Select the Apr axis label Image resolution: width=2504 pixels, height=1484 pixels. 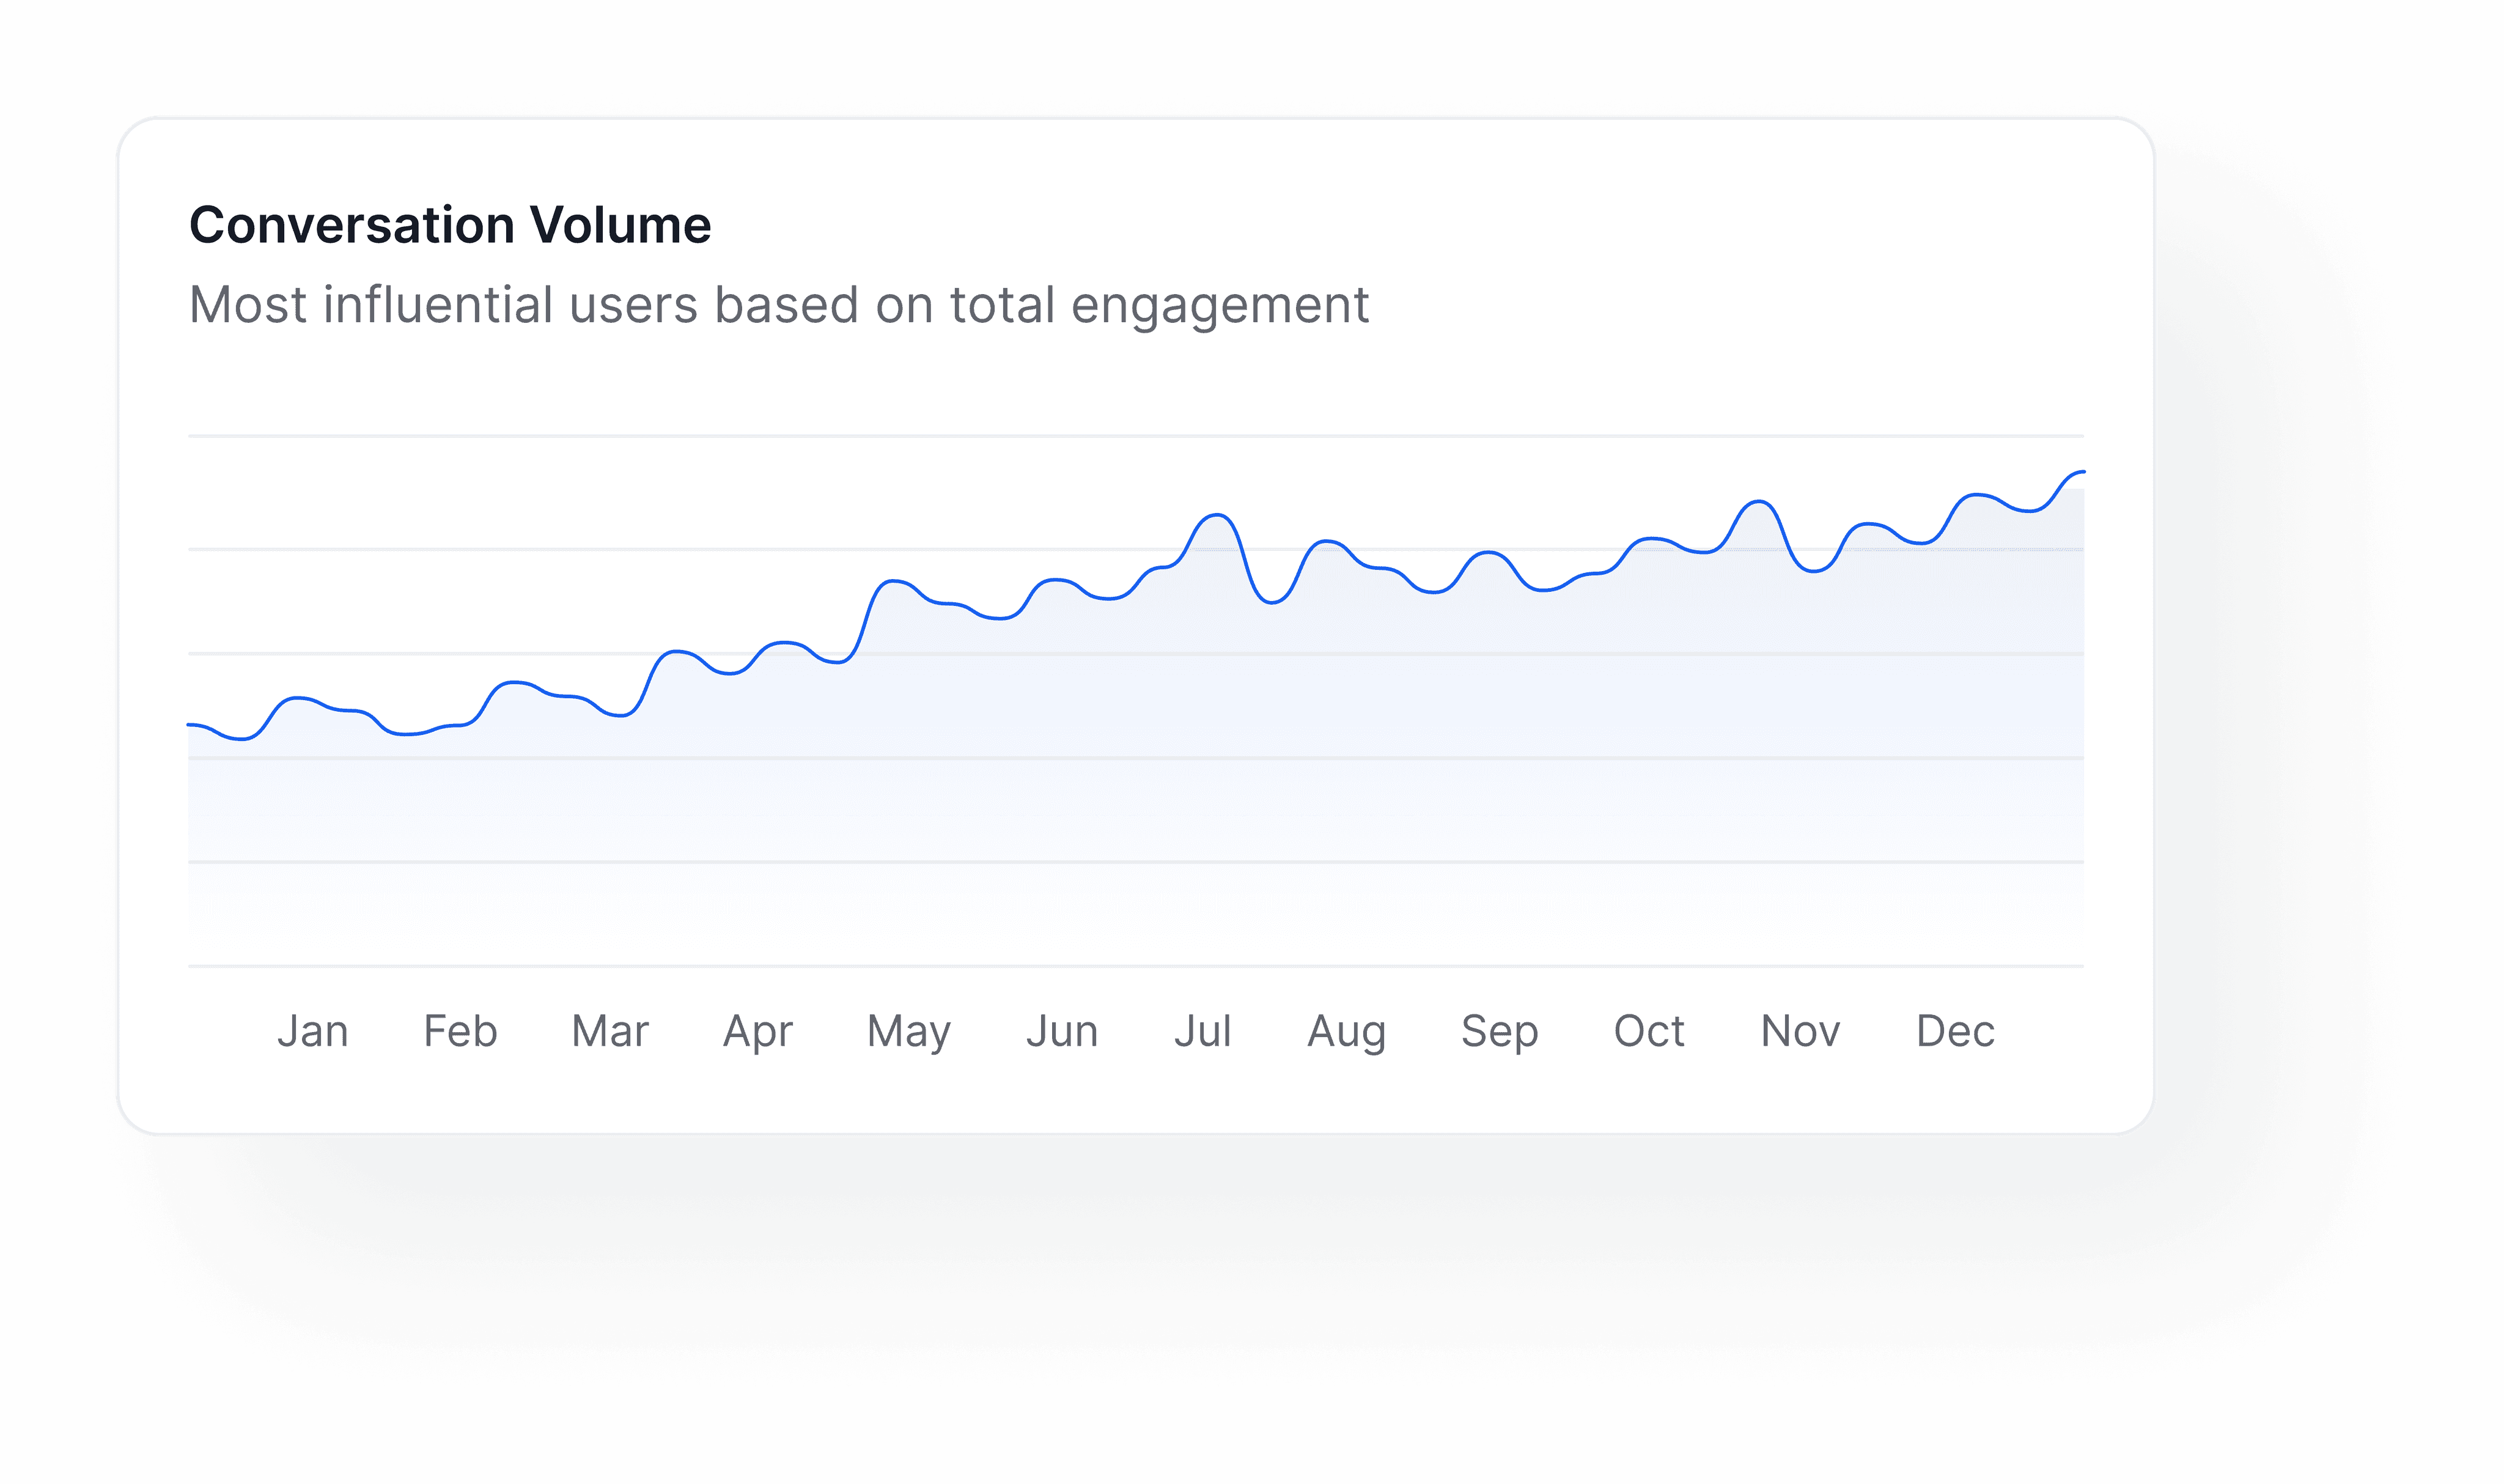click(757, 1033)
